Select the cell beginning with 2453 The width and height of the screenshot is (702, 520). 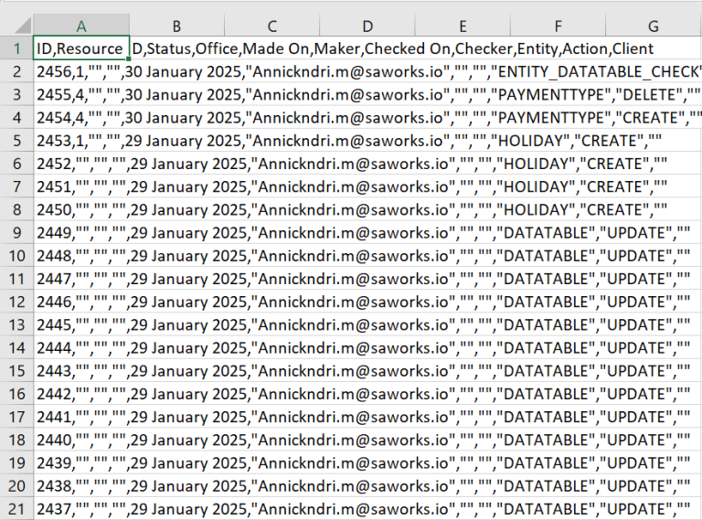click(x=80, y=141)
